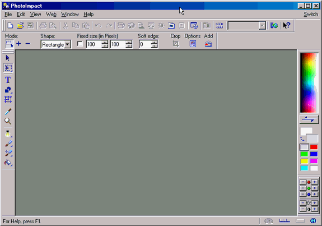Screen dimensions: 322x226
Task: Open the empty toolbar combo box dropdown
Action: (262, 26)
